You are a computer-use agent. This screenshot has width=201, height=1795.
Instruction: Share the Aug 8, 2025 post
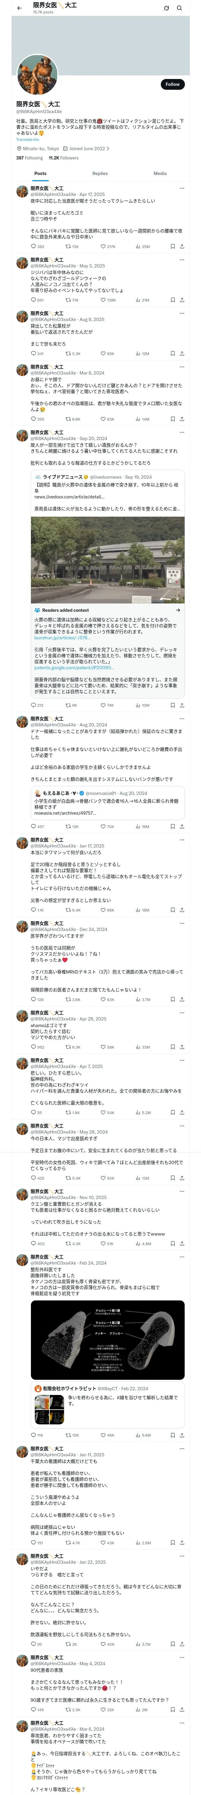tap(182, 353)
